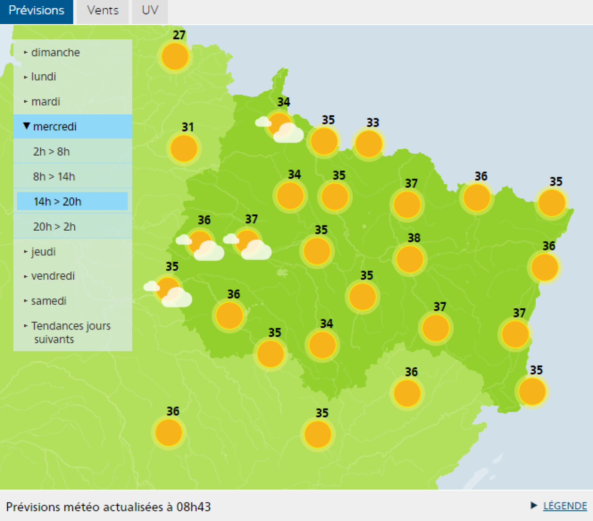
Task: Expand the samedi forecast section
Action: pos(49,300)
